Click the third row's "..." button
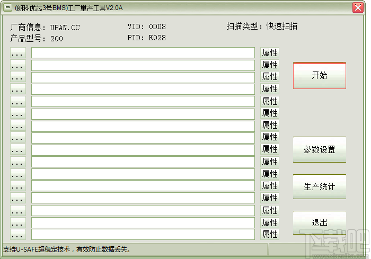Screen dimensions: 371x259 coord(18,77)
